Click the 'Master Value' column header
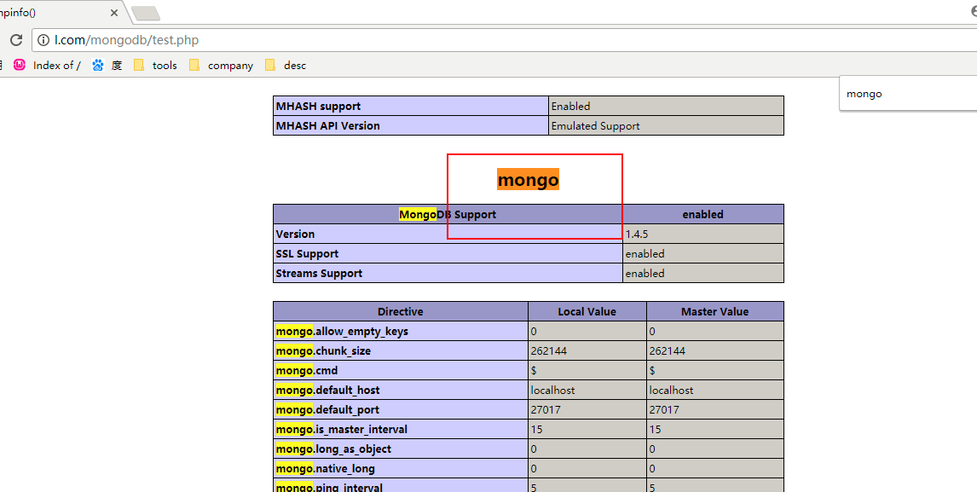 point(714,312)
